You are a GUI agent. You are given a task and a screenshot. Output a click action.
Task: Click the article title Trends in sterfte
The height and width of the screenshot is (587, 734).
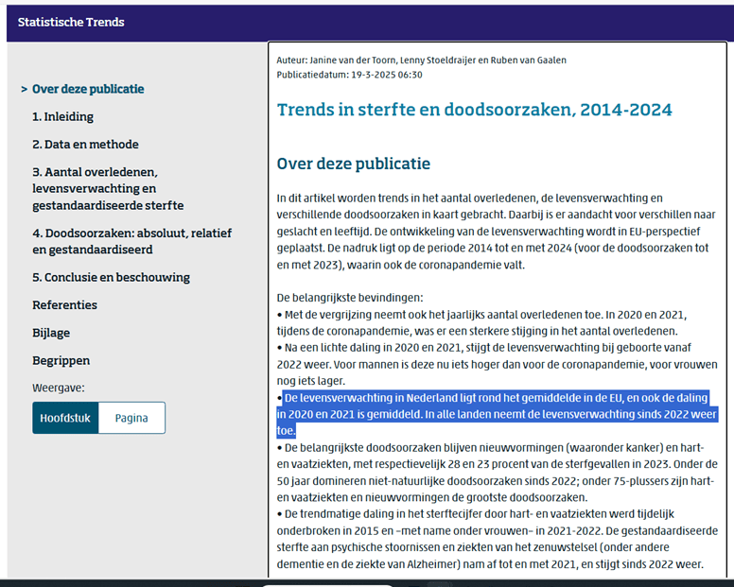[x=474, y=110]
